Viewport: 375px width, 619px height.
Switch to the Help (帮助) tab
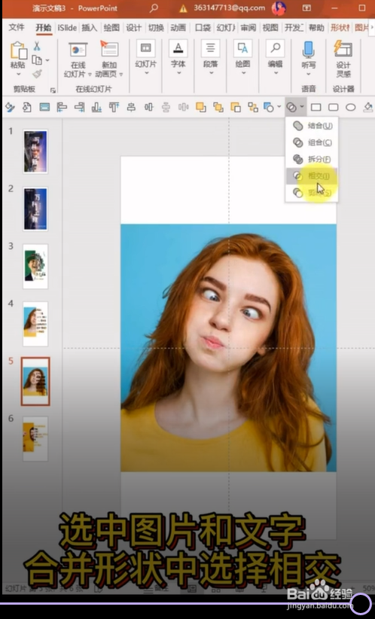(316, 28)
